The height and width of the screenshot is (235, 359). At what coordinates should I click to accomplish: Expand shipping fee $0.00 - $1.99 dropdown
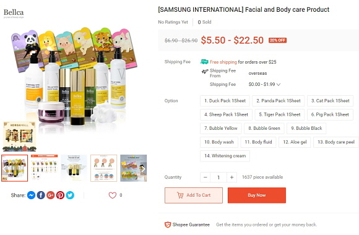pos(264,85)
